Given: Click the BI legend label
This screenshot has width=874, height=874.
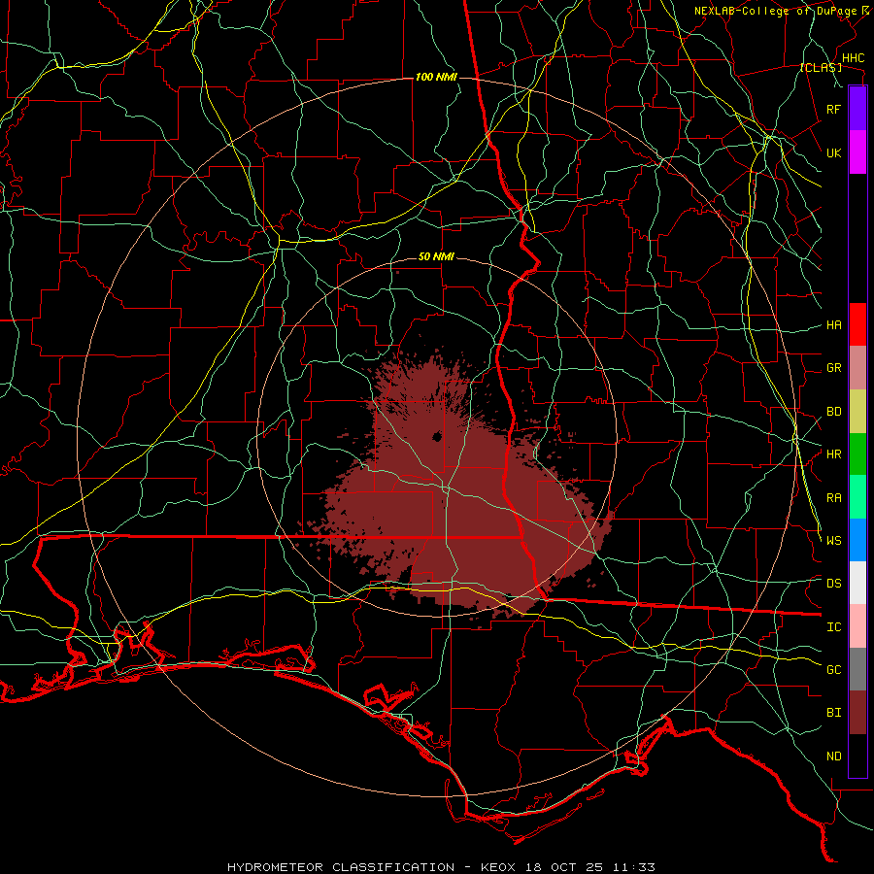Looking at the screenshot, I should pos(834,713).
